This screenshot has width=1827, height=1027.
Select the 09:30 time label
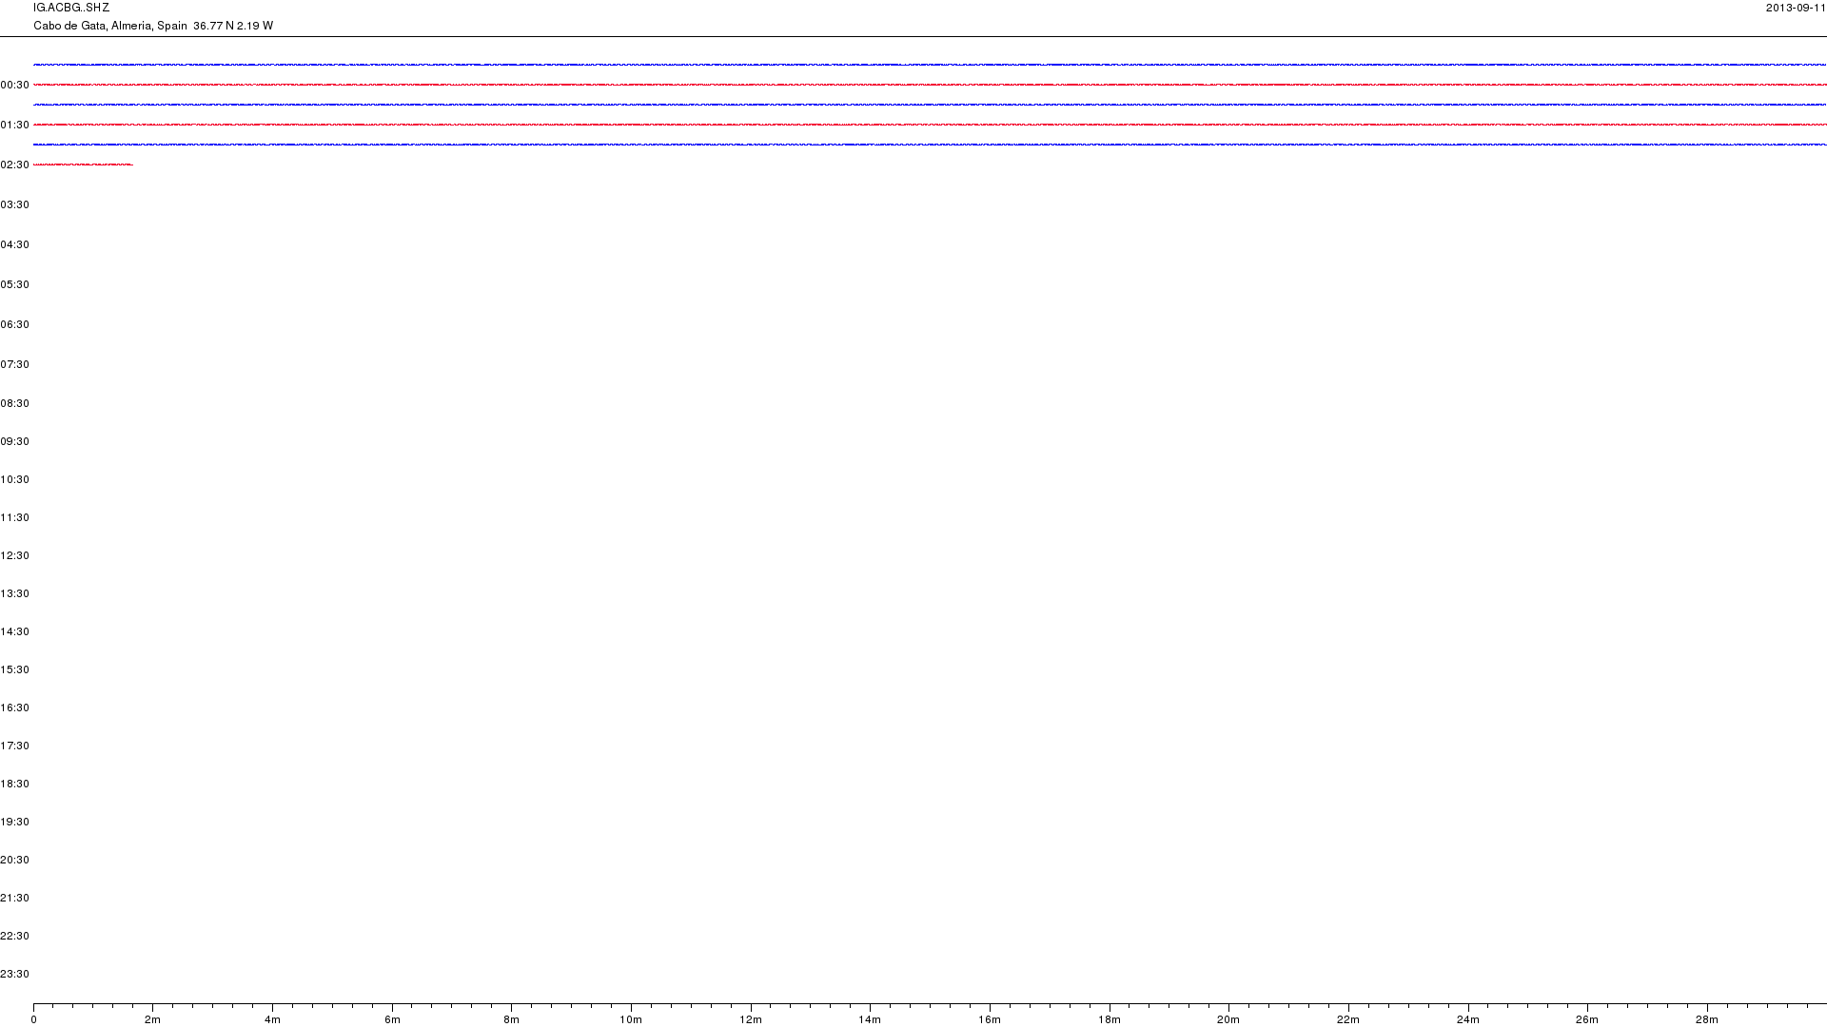click(14, 442)
